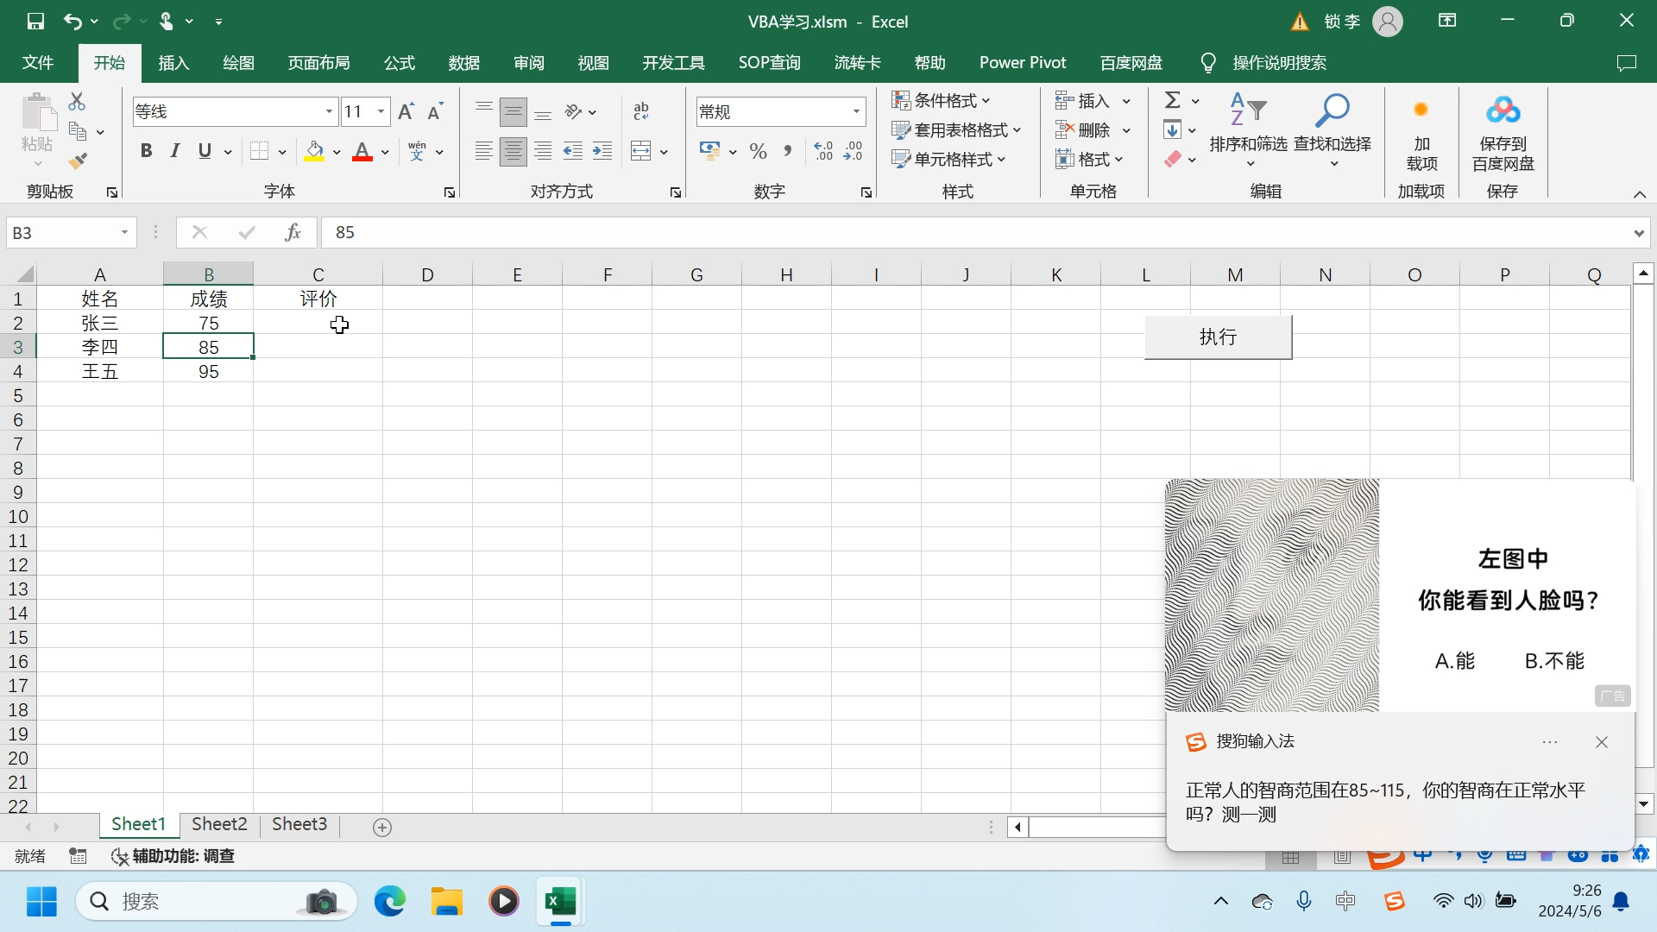Toggle italic formatting
The height and width of the screenshot is (932, 1657).
[x=175, y=152]
